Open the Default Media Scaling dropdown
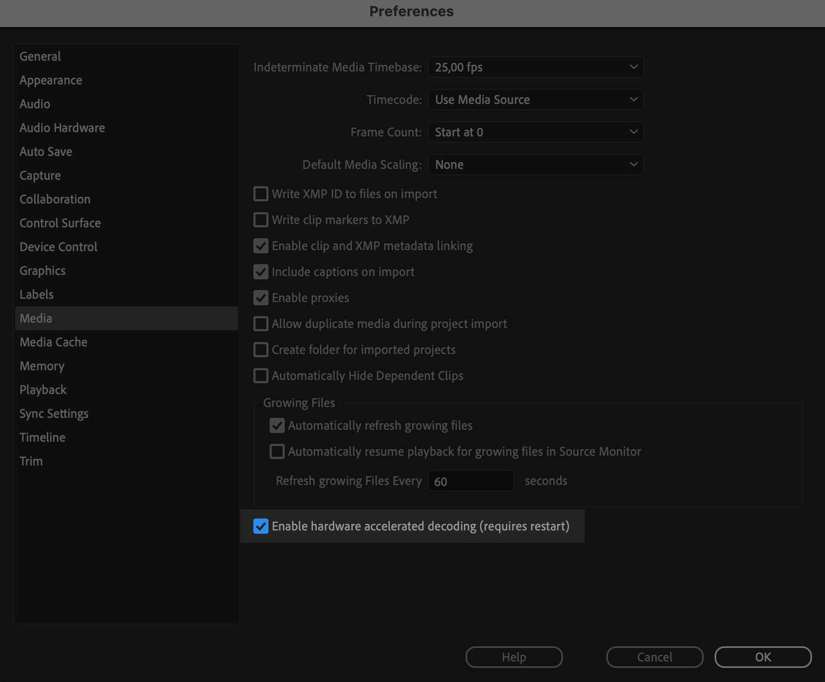 tap(535, 165)
